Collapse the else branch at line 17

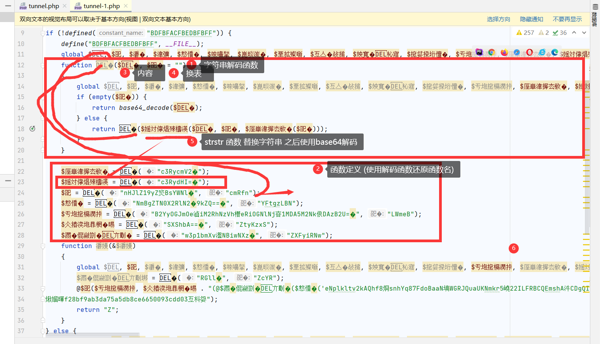(43, 118)
